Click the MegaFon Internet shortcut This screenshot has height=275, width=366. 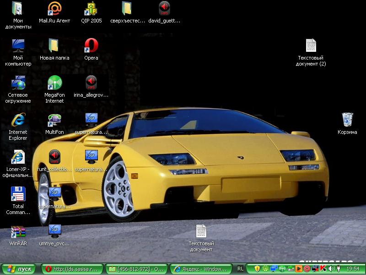pyautogui.click(x=54, y=83)
